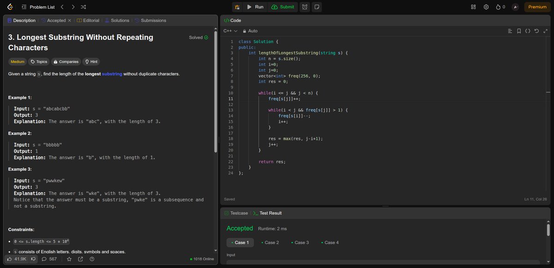
Task: Click the 'Runtime: 2 ms' text
Action: coord(272,229)
